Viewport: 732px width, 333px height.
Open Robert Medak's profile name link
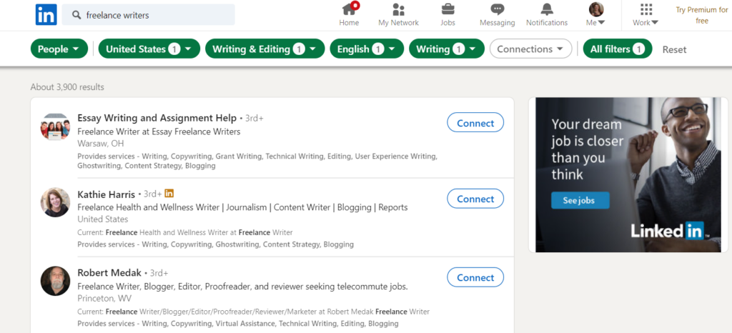pos(109,272)
